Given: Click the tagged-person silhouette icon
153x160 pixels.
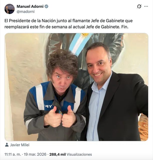Looking at the screenshot, I should pyautogui.click(x=7, y=145).
